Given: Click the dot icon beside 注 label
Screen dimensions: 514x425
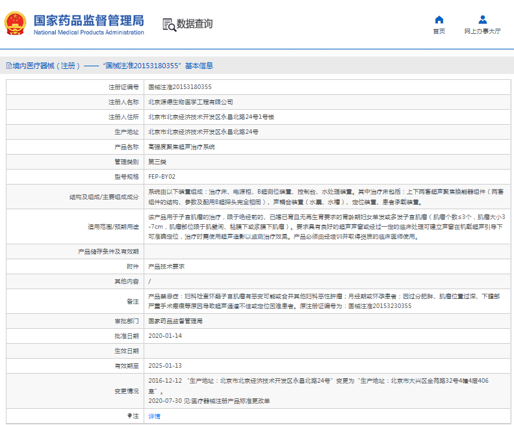Looking at the screenshot, I should (129, 416).
